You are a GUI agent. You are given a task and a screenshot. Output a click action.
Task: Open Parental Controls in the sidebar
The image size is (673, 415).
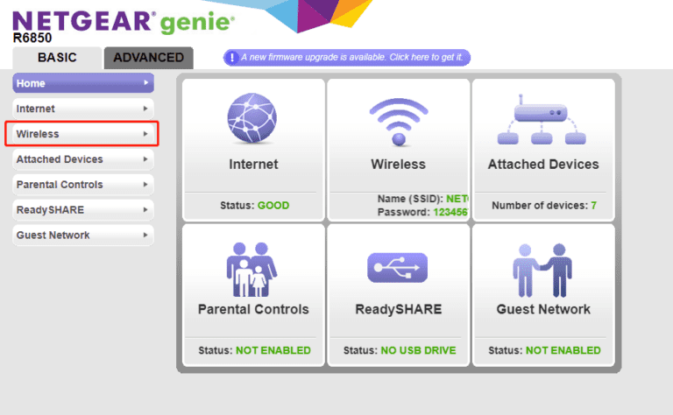point(60,185)
